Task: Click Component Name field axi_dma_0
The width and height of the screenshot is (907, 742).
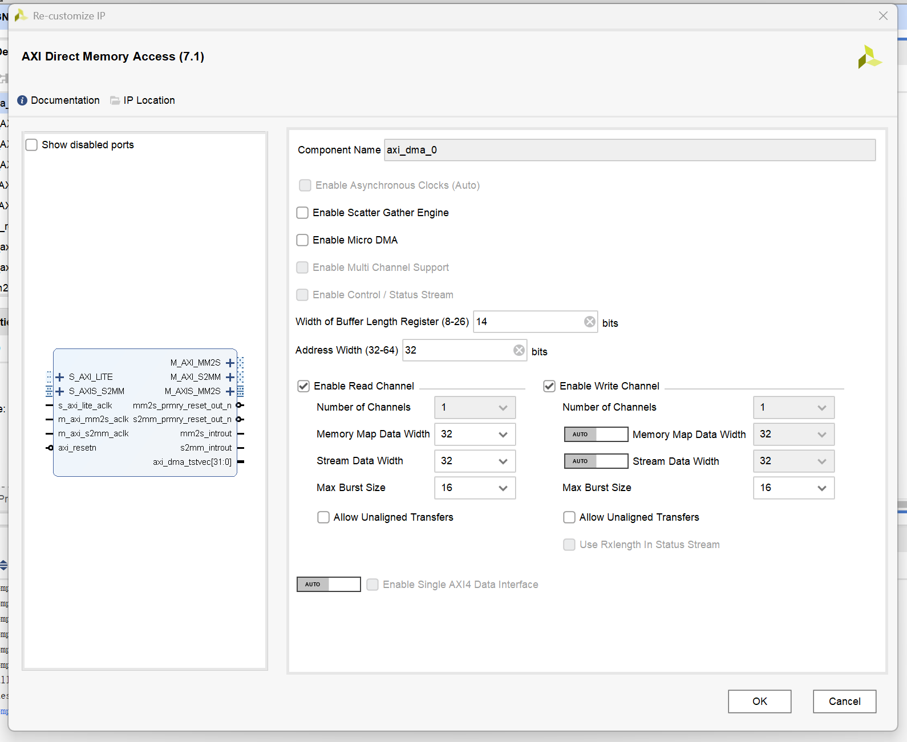Action: tap(630, 150)
